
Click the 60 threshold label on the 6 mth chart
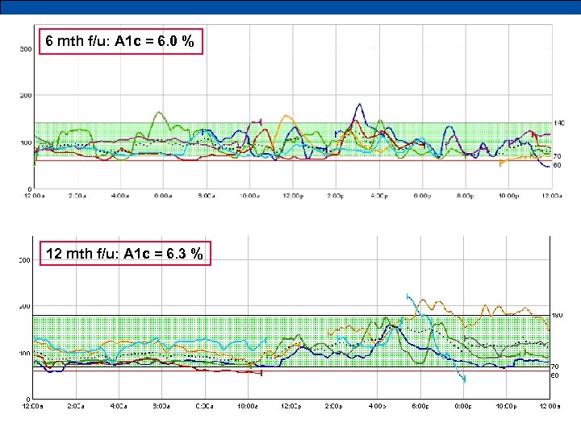[x=557, y=165]
